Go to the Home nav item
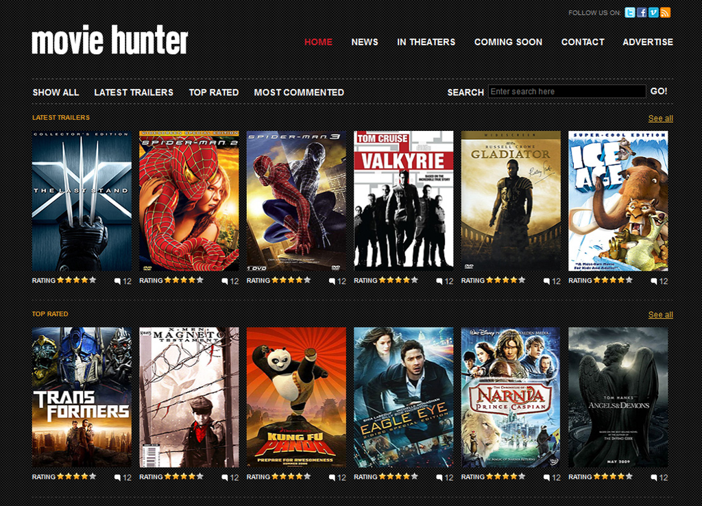The height and width of the screenshot is (506, 702). (x=318, y=42)
